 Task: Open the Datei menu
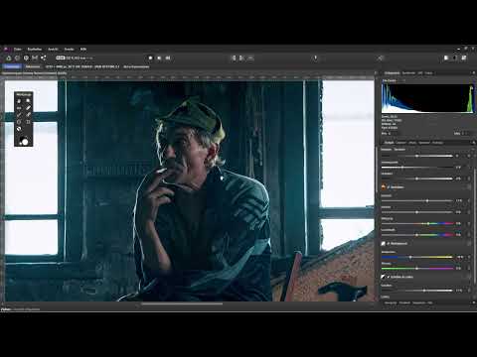17,49
